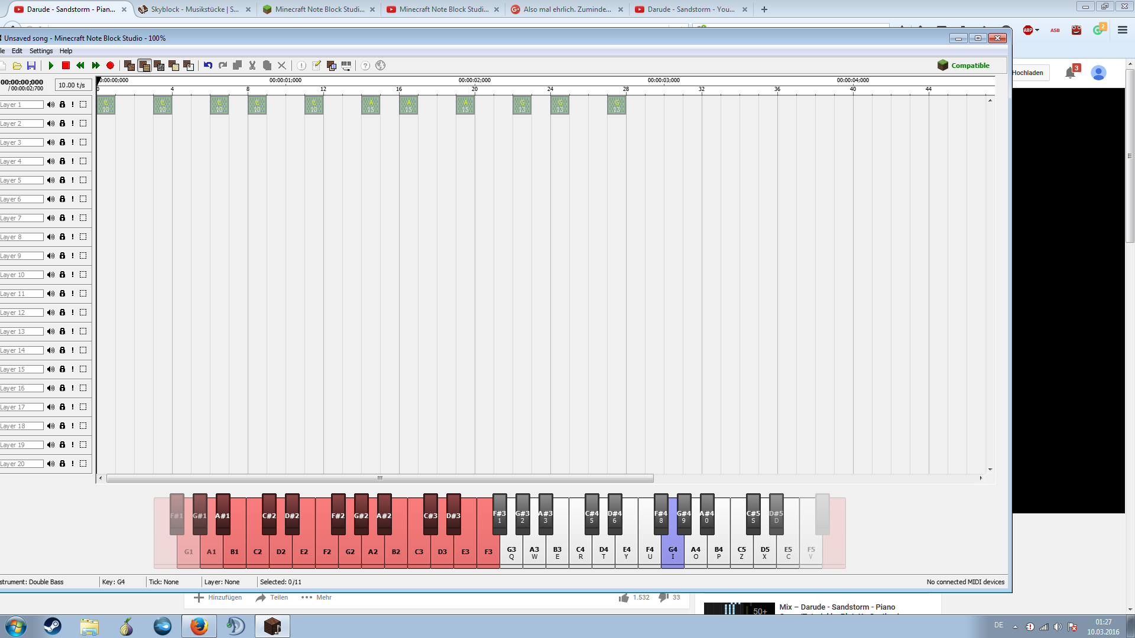
Task: Open Steam from the taskbar
Action: coord(53,626)
